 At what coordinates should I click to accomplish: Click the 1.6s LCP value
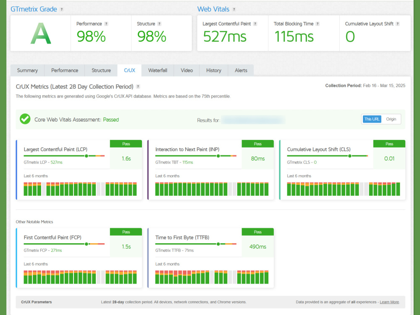point(126,159)
